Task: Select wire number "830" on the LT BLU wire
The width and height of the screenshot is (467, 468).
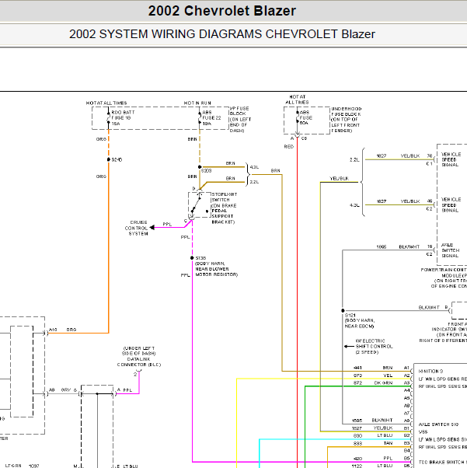Action: click(357, 436)
